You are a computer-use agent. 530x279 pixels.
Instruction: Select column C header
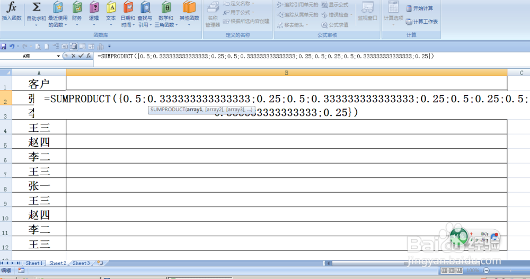[519, 73]
